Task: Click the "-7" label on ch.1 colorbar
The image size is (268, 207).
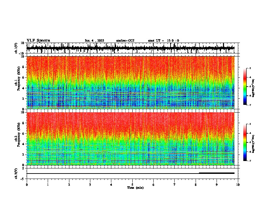Action: 249,105
